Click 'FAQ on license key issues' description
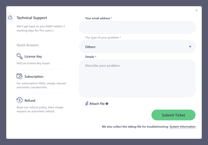 34,63
